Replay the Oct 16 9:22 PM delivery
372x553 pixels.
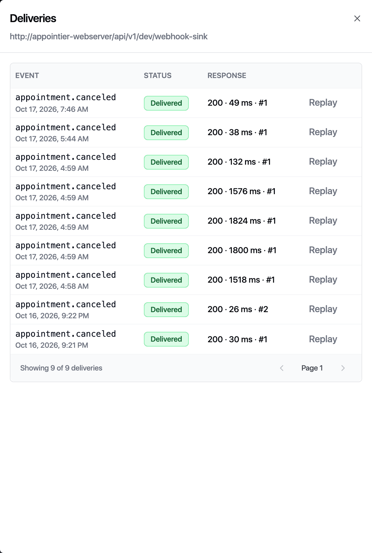click(323, 309)
